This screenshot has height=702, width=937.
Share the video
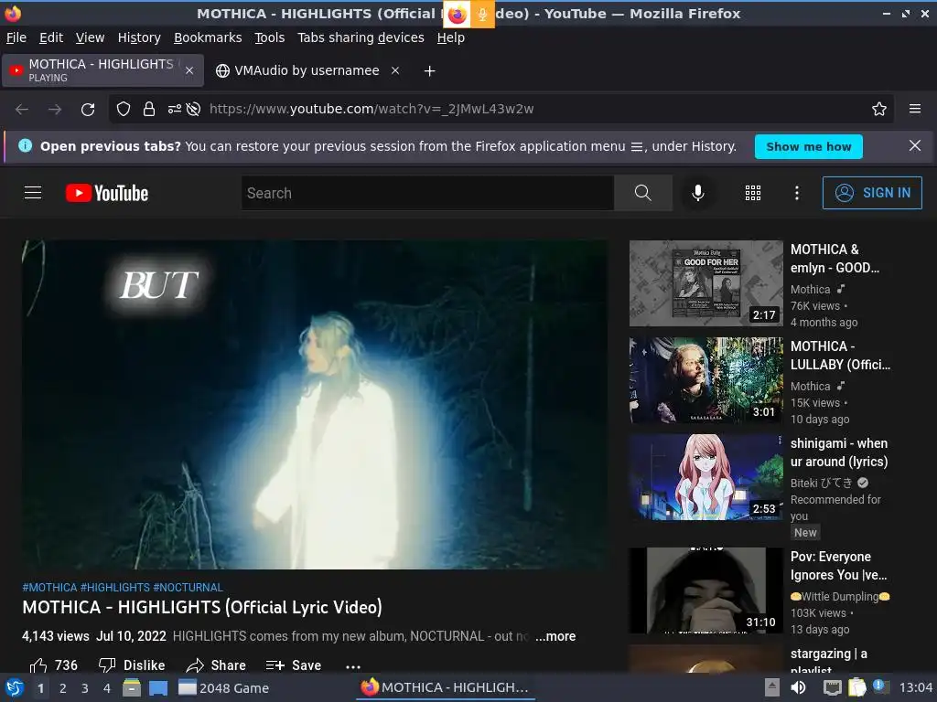[x=216, y=665]
